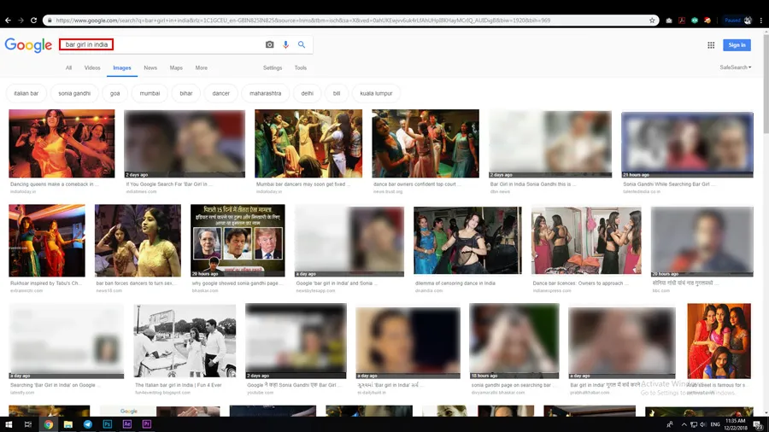Viewport: 769px width, 432px height.
Task: Open the Windows Start menu
Action: pos(9,424)
